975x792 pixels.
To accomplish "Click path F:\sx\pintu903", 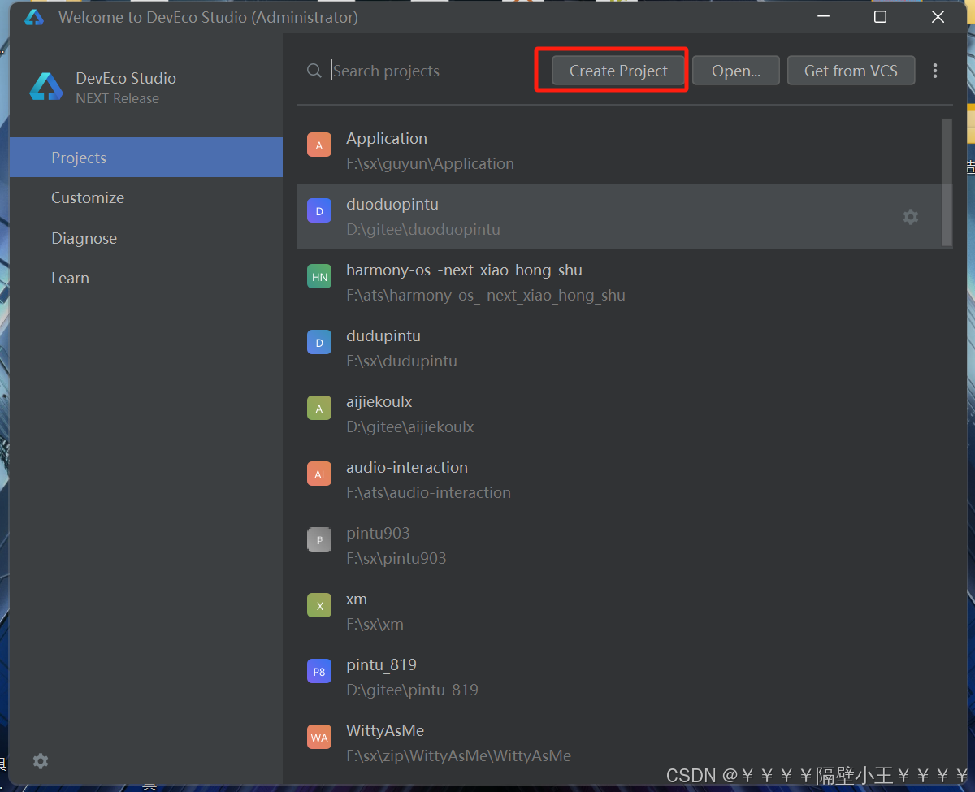I will click(396, 558).
